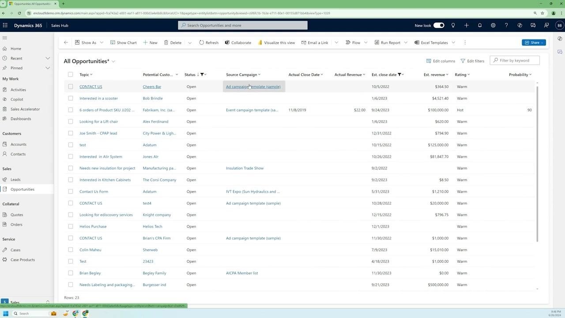
Task: Collapse the site map hamburger menu
Action: [5, 38]
